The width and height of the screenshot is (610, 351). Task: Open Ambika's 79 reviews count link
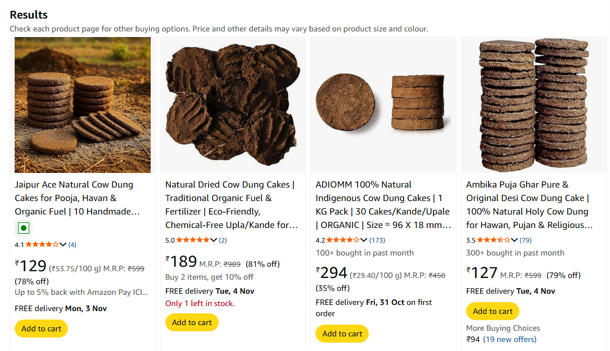pyautogui.click(x=526, y=240)
